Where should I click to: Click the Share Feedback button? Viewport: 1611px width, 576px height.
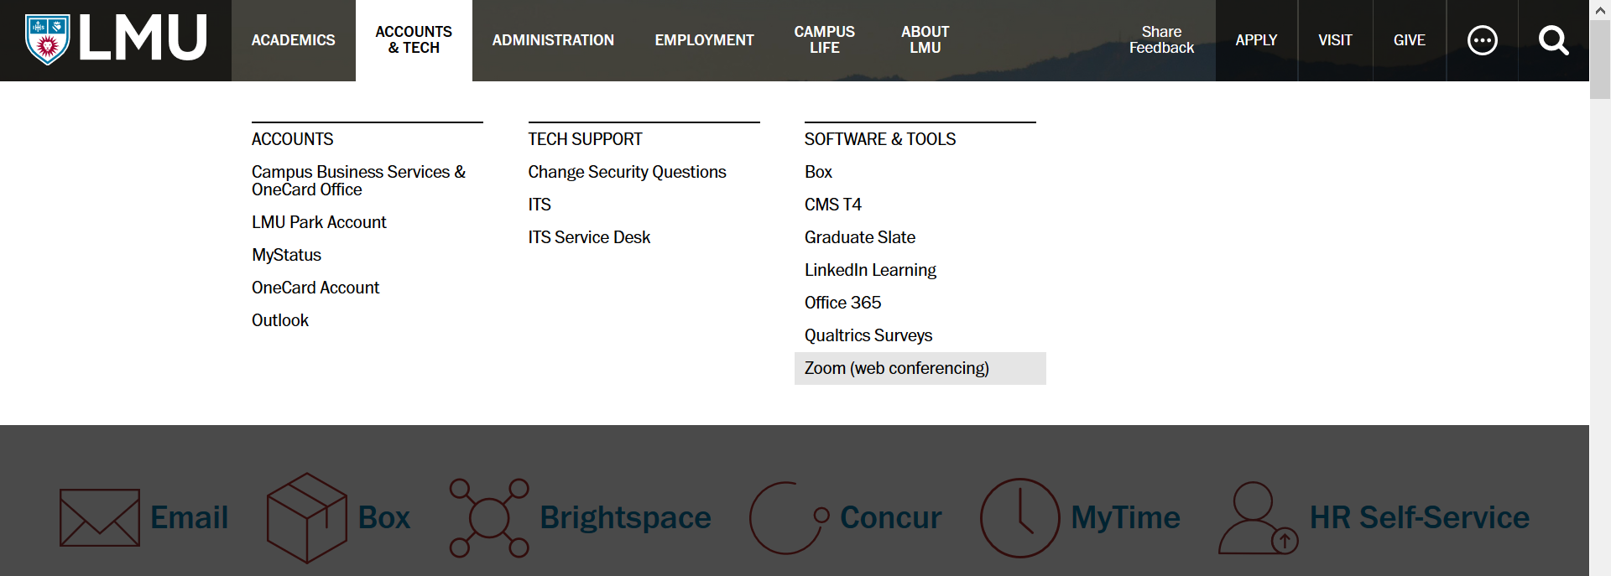[x=1161, y=40]
